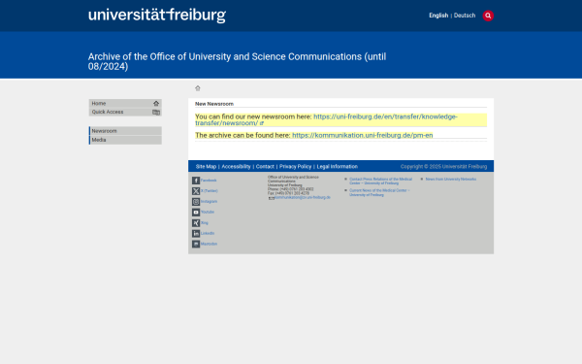Open the Facebook icon in footer

(196, 181)
